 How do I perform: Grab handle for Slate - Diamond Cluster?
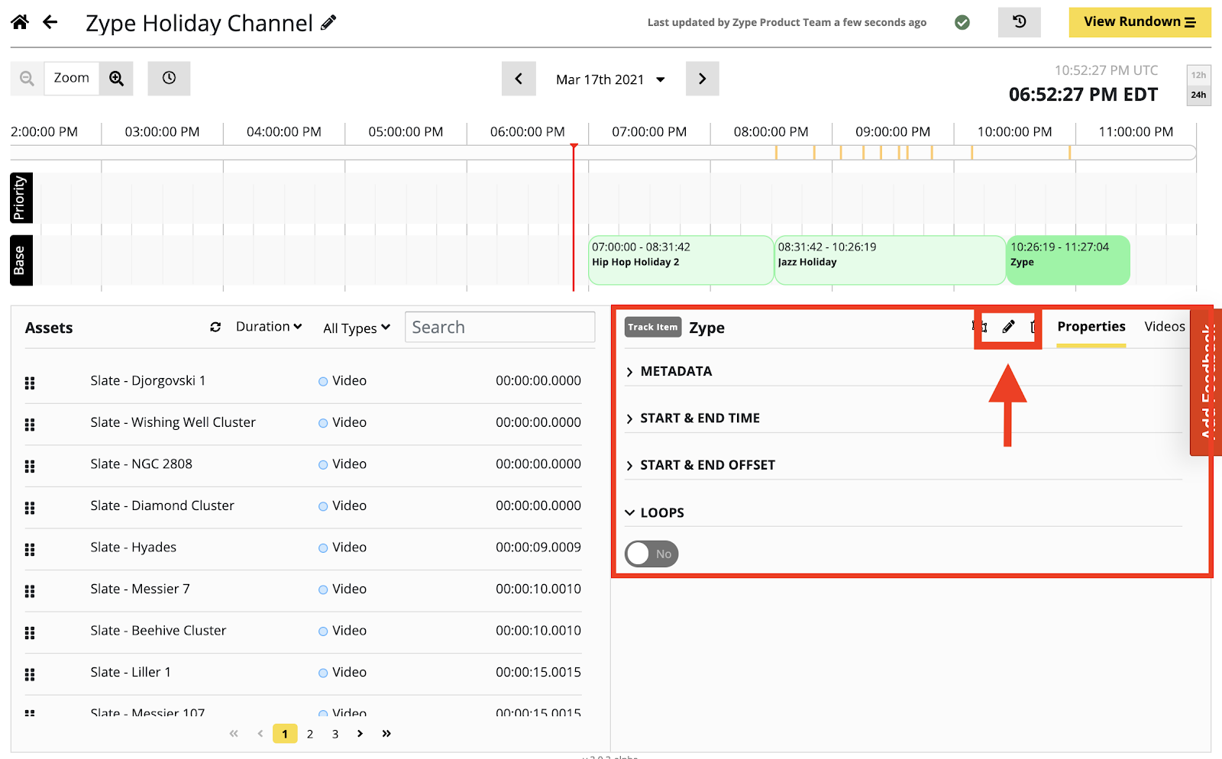30,508
